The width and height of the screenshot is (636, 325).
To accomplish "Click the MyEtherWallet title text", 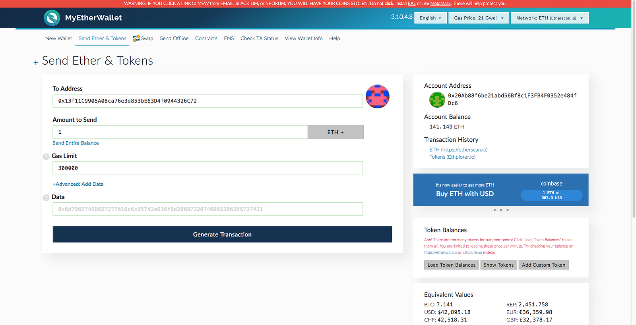I will [93, 18].
